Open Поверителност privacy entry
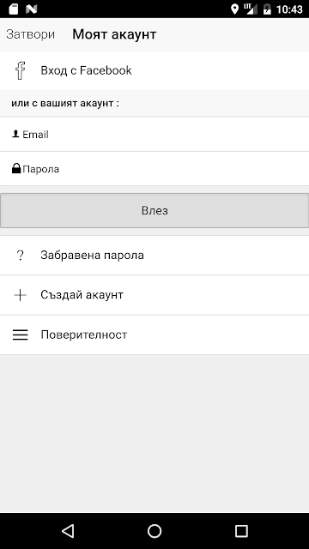The width and height of the screenshot is (309, 549). [154, 335]
